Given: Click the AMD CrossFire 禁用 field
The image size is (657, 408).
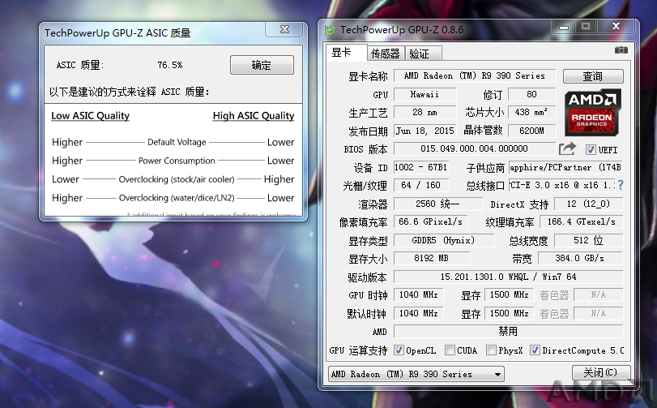Looking at the screenshot, I should tap(508, 332).
